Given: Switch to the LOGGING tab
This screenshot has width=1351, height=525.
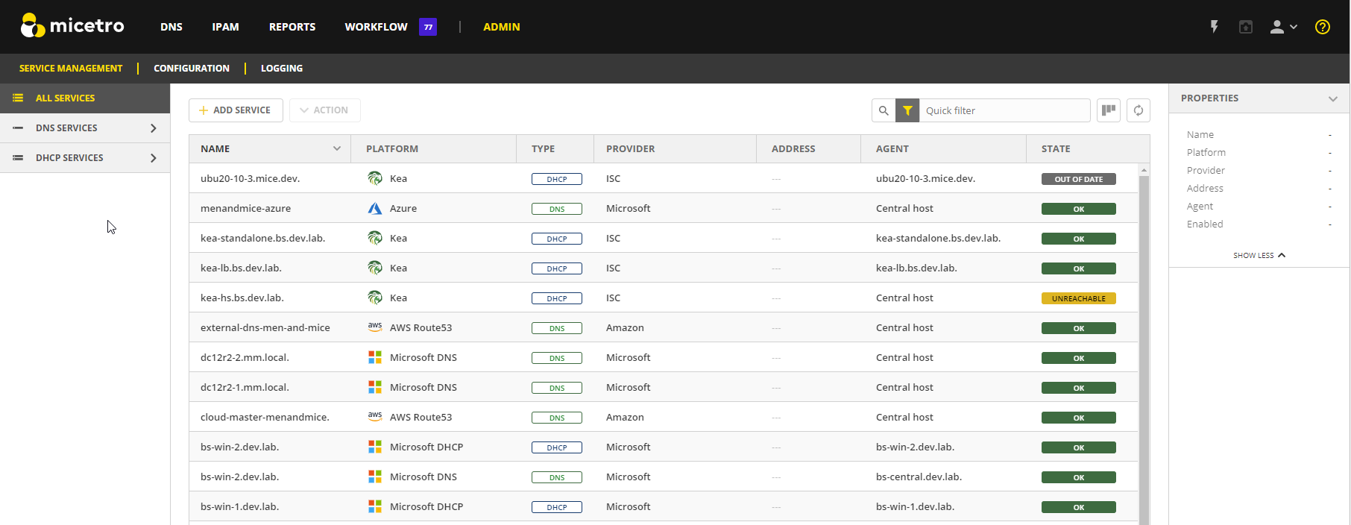Looking at the screenshot, I should [x=282, y=68].
